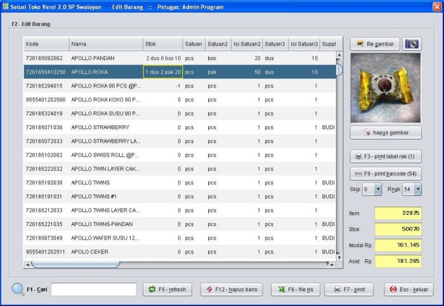444x306 pixels.
Task: Click the Isi Satuan3 column header
Action: pos(304,44)
